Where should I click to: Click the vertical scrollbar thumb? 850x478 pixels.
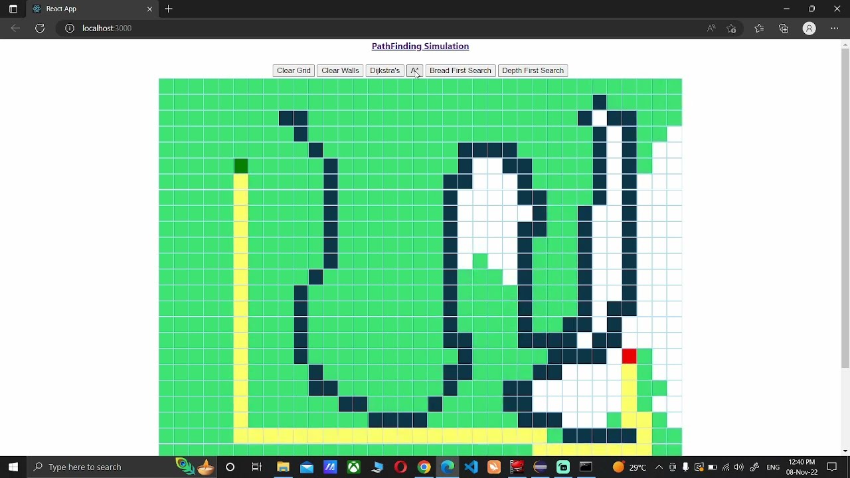[x=845, y=209]
